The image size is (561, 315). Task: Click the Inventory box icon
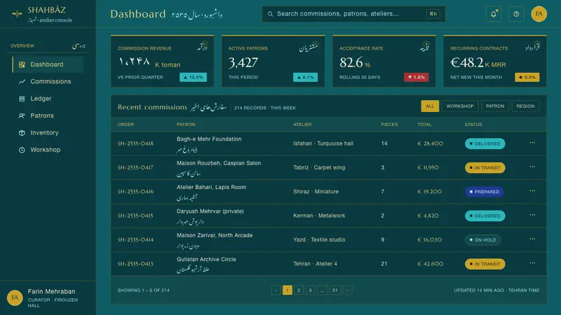coord(22,133)
